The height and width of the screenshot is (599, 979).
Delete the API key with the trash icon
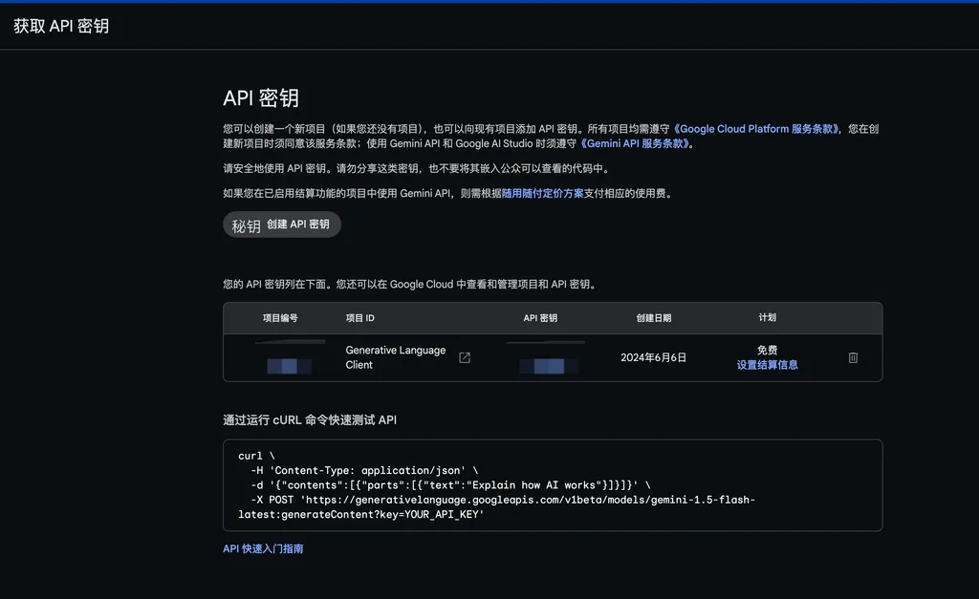[853, 357]
